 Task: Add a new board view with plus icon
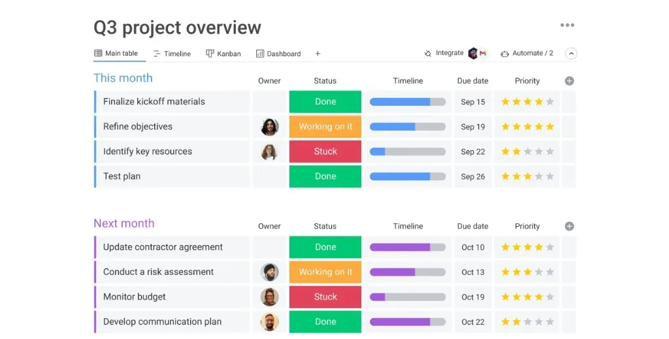(318, 54)
